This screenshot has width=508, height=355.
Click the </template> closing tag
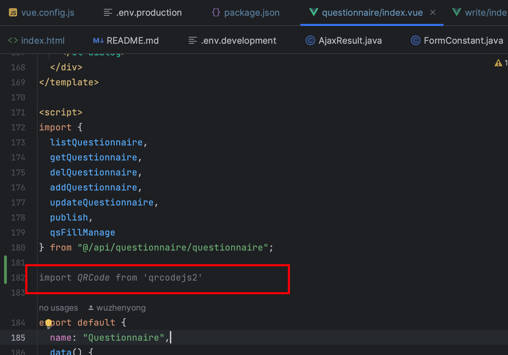pyautogui.click(x=69, y=82)
